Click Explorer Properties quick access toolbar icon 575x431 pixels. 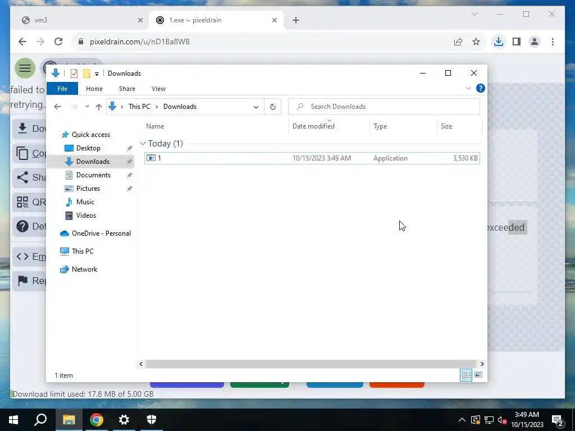click(x=74, y=74)
